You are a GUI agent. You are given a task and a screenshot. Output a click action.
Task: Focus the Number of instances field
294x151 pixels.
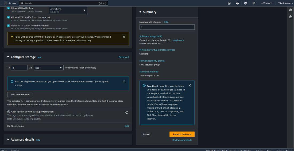pyautogui.click(x=167, y=27)
